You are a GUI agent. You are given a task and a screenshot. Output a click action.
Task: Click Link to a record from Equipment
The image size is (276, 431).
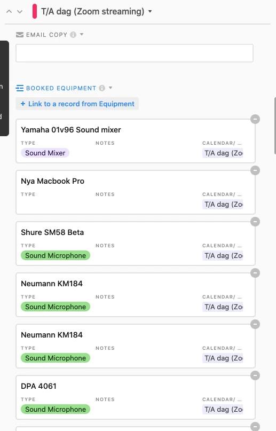point(77,104)
